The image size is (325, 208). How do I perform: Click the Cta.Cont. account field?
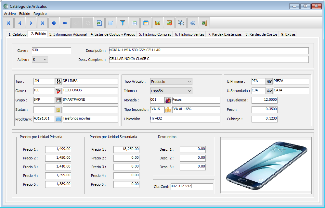click(x=192, y=187)
